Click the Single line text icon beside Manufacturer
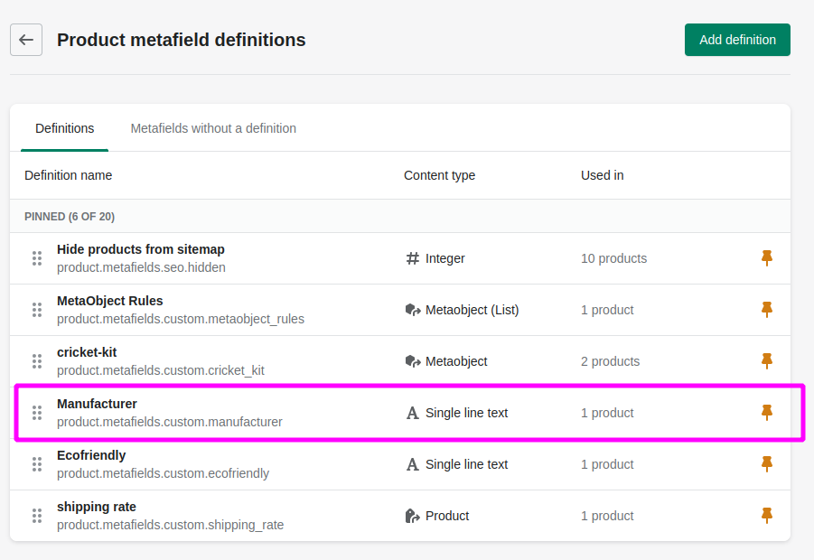Screen dimensions: 814x560 411,413
